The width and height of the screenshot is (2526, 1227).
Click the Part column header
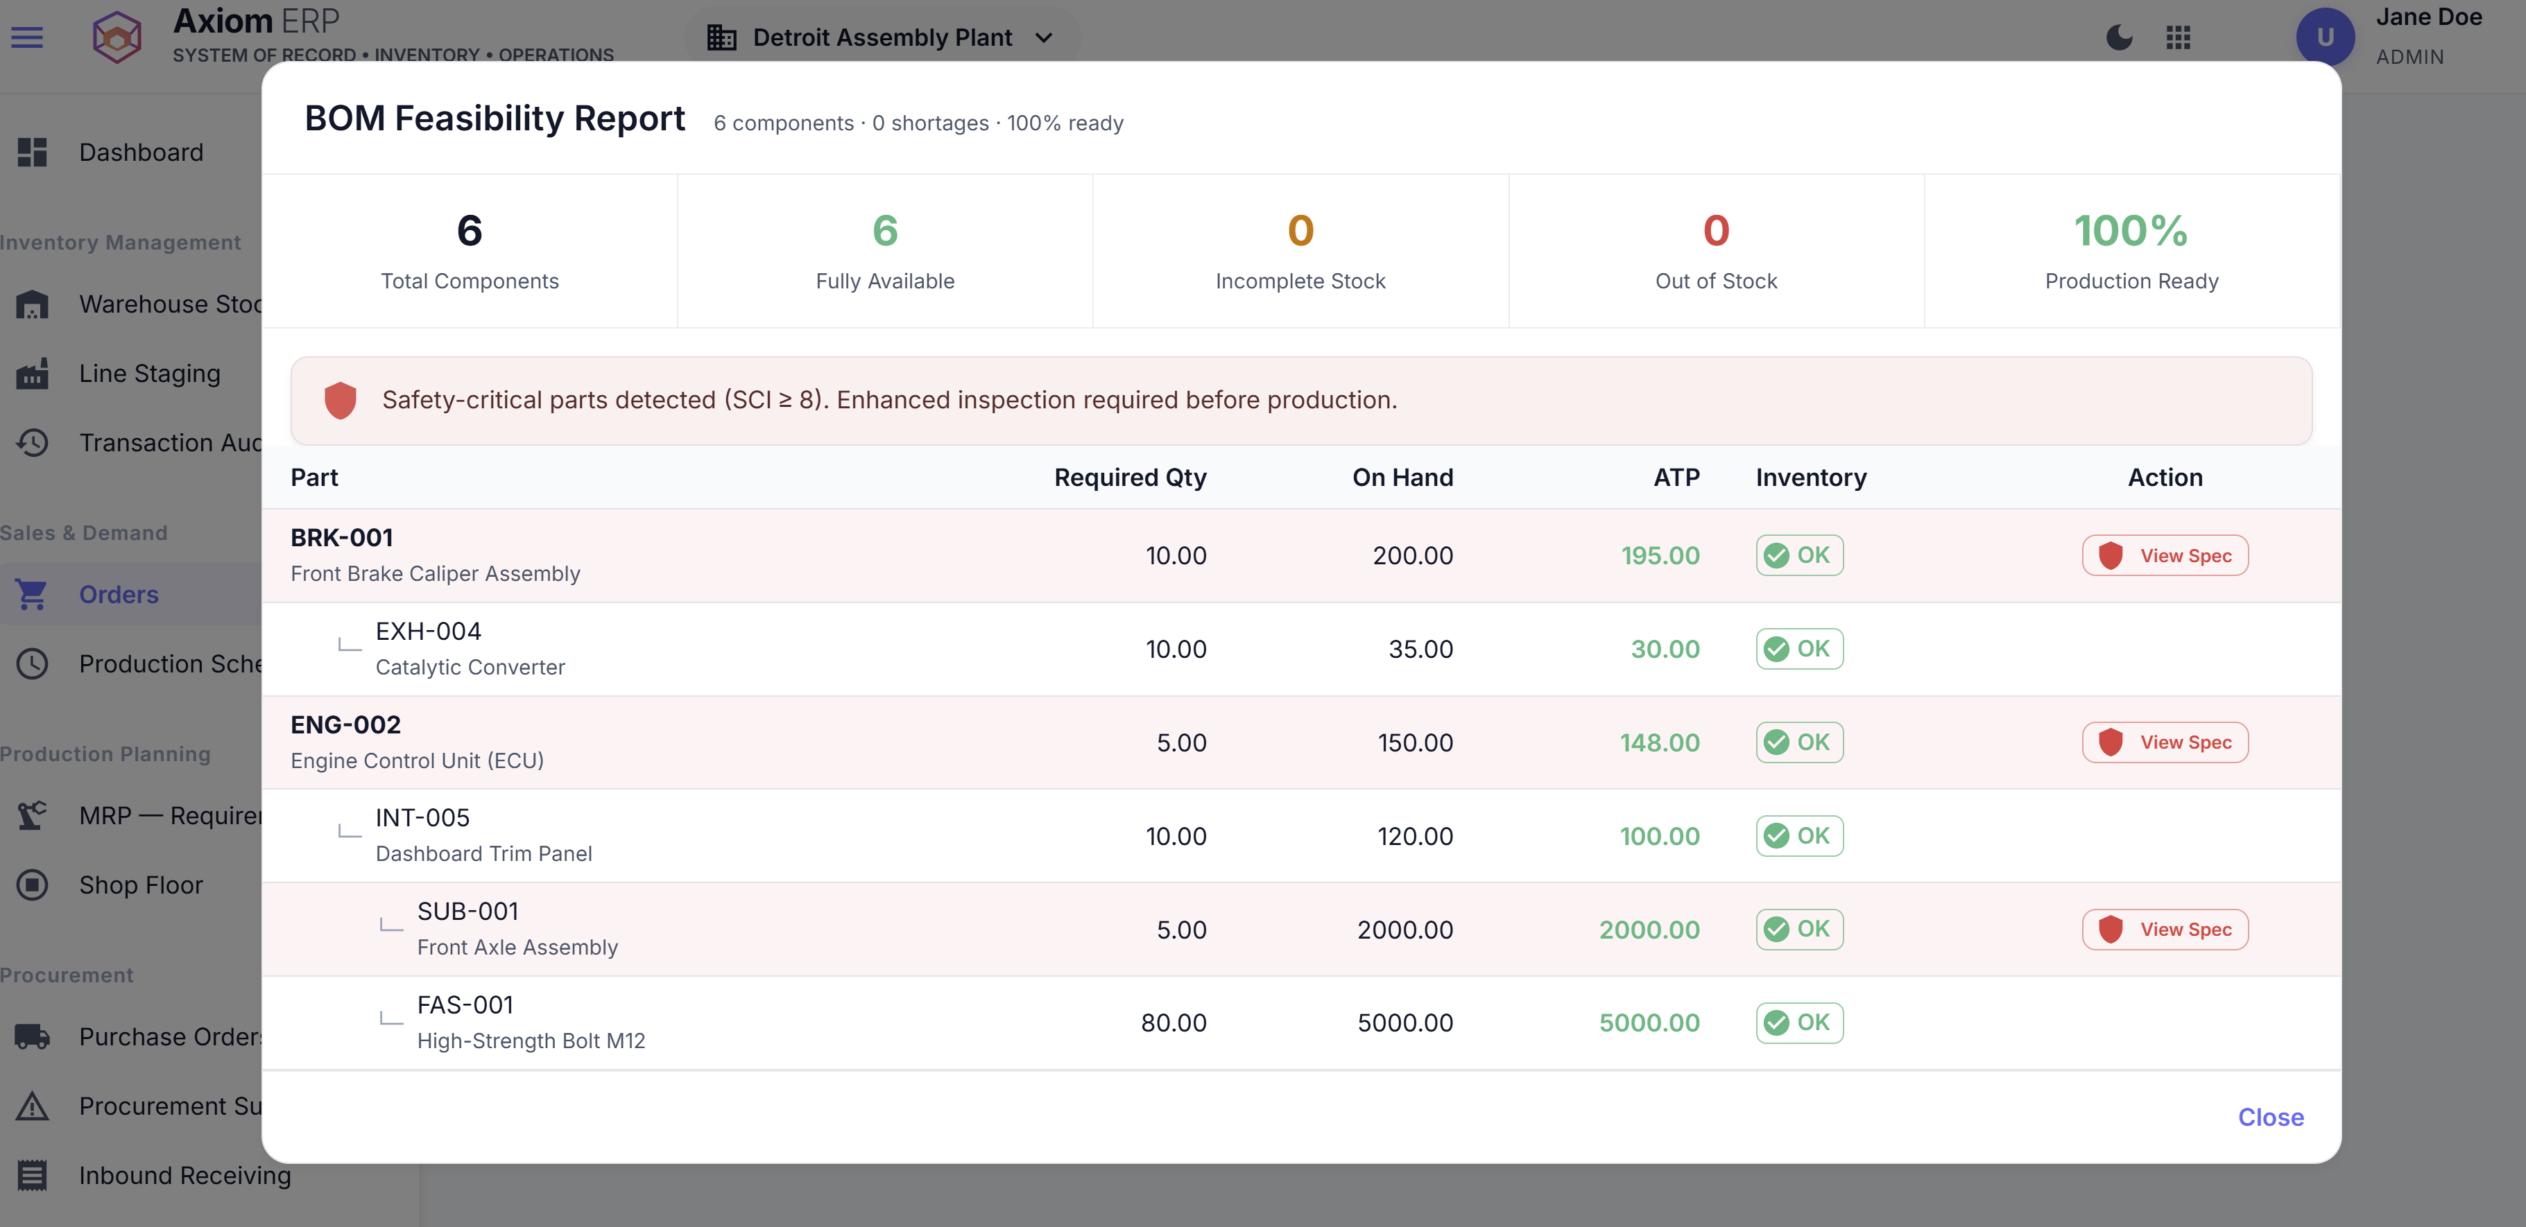point(313,477)
